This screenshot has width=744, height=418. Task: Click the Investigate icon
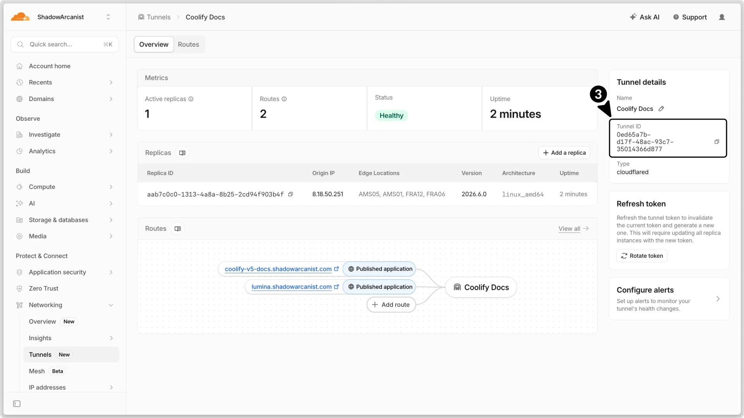[x=19, y=135]
